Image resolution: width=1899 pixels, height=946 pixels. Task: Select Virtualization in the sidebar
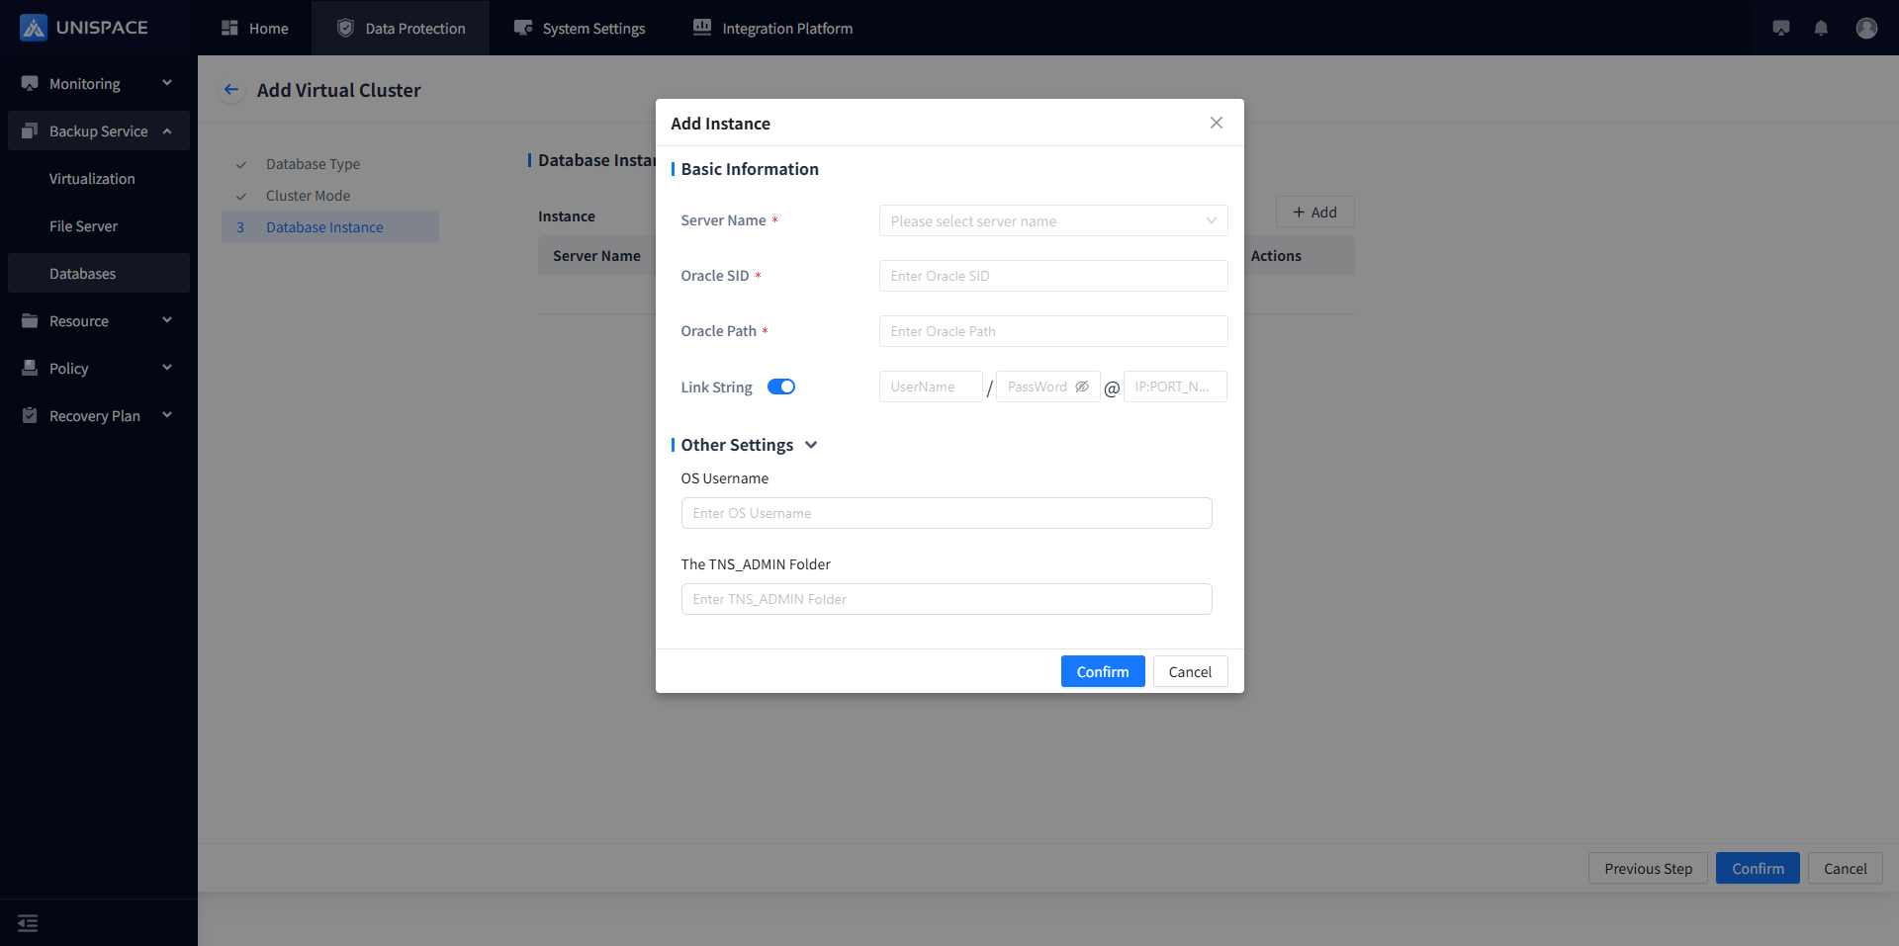92,179
